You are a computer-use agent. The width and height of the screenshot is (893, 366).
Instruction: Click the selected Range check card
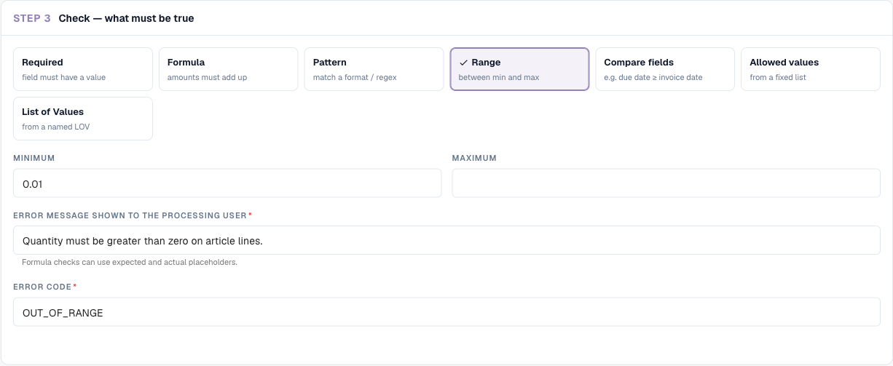point(519,69)
